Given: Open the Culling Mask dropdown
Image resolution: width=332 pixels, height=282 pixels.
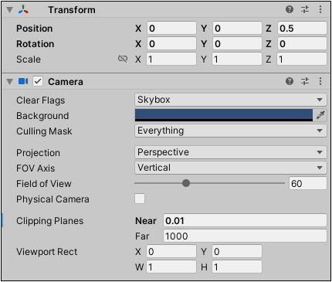Looking at the screenshot, I should pyautogui.click(x=231, y=131).
